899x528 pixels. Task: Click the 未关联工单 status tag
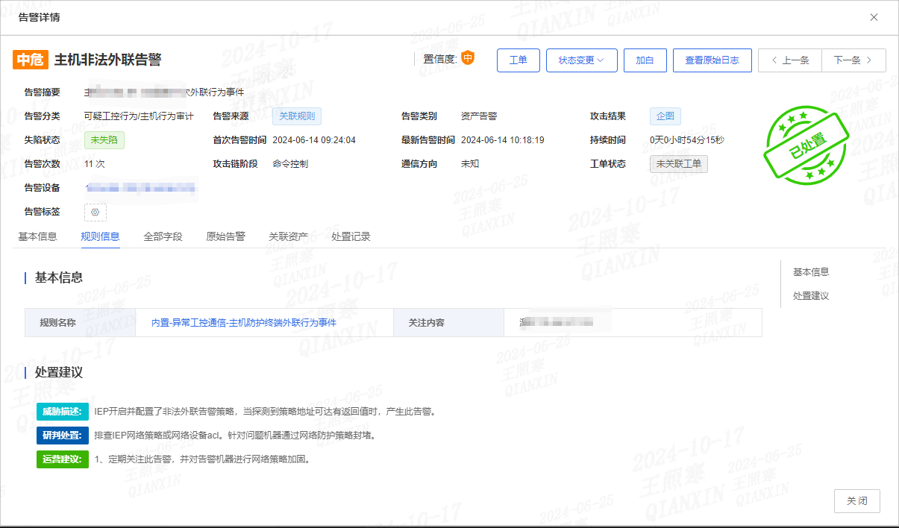(x=679, y=164)
